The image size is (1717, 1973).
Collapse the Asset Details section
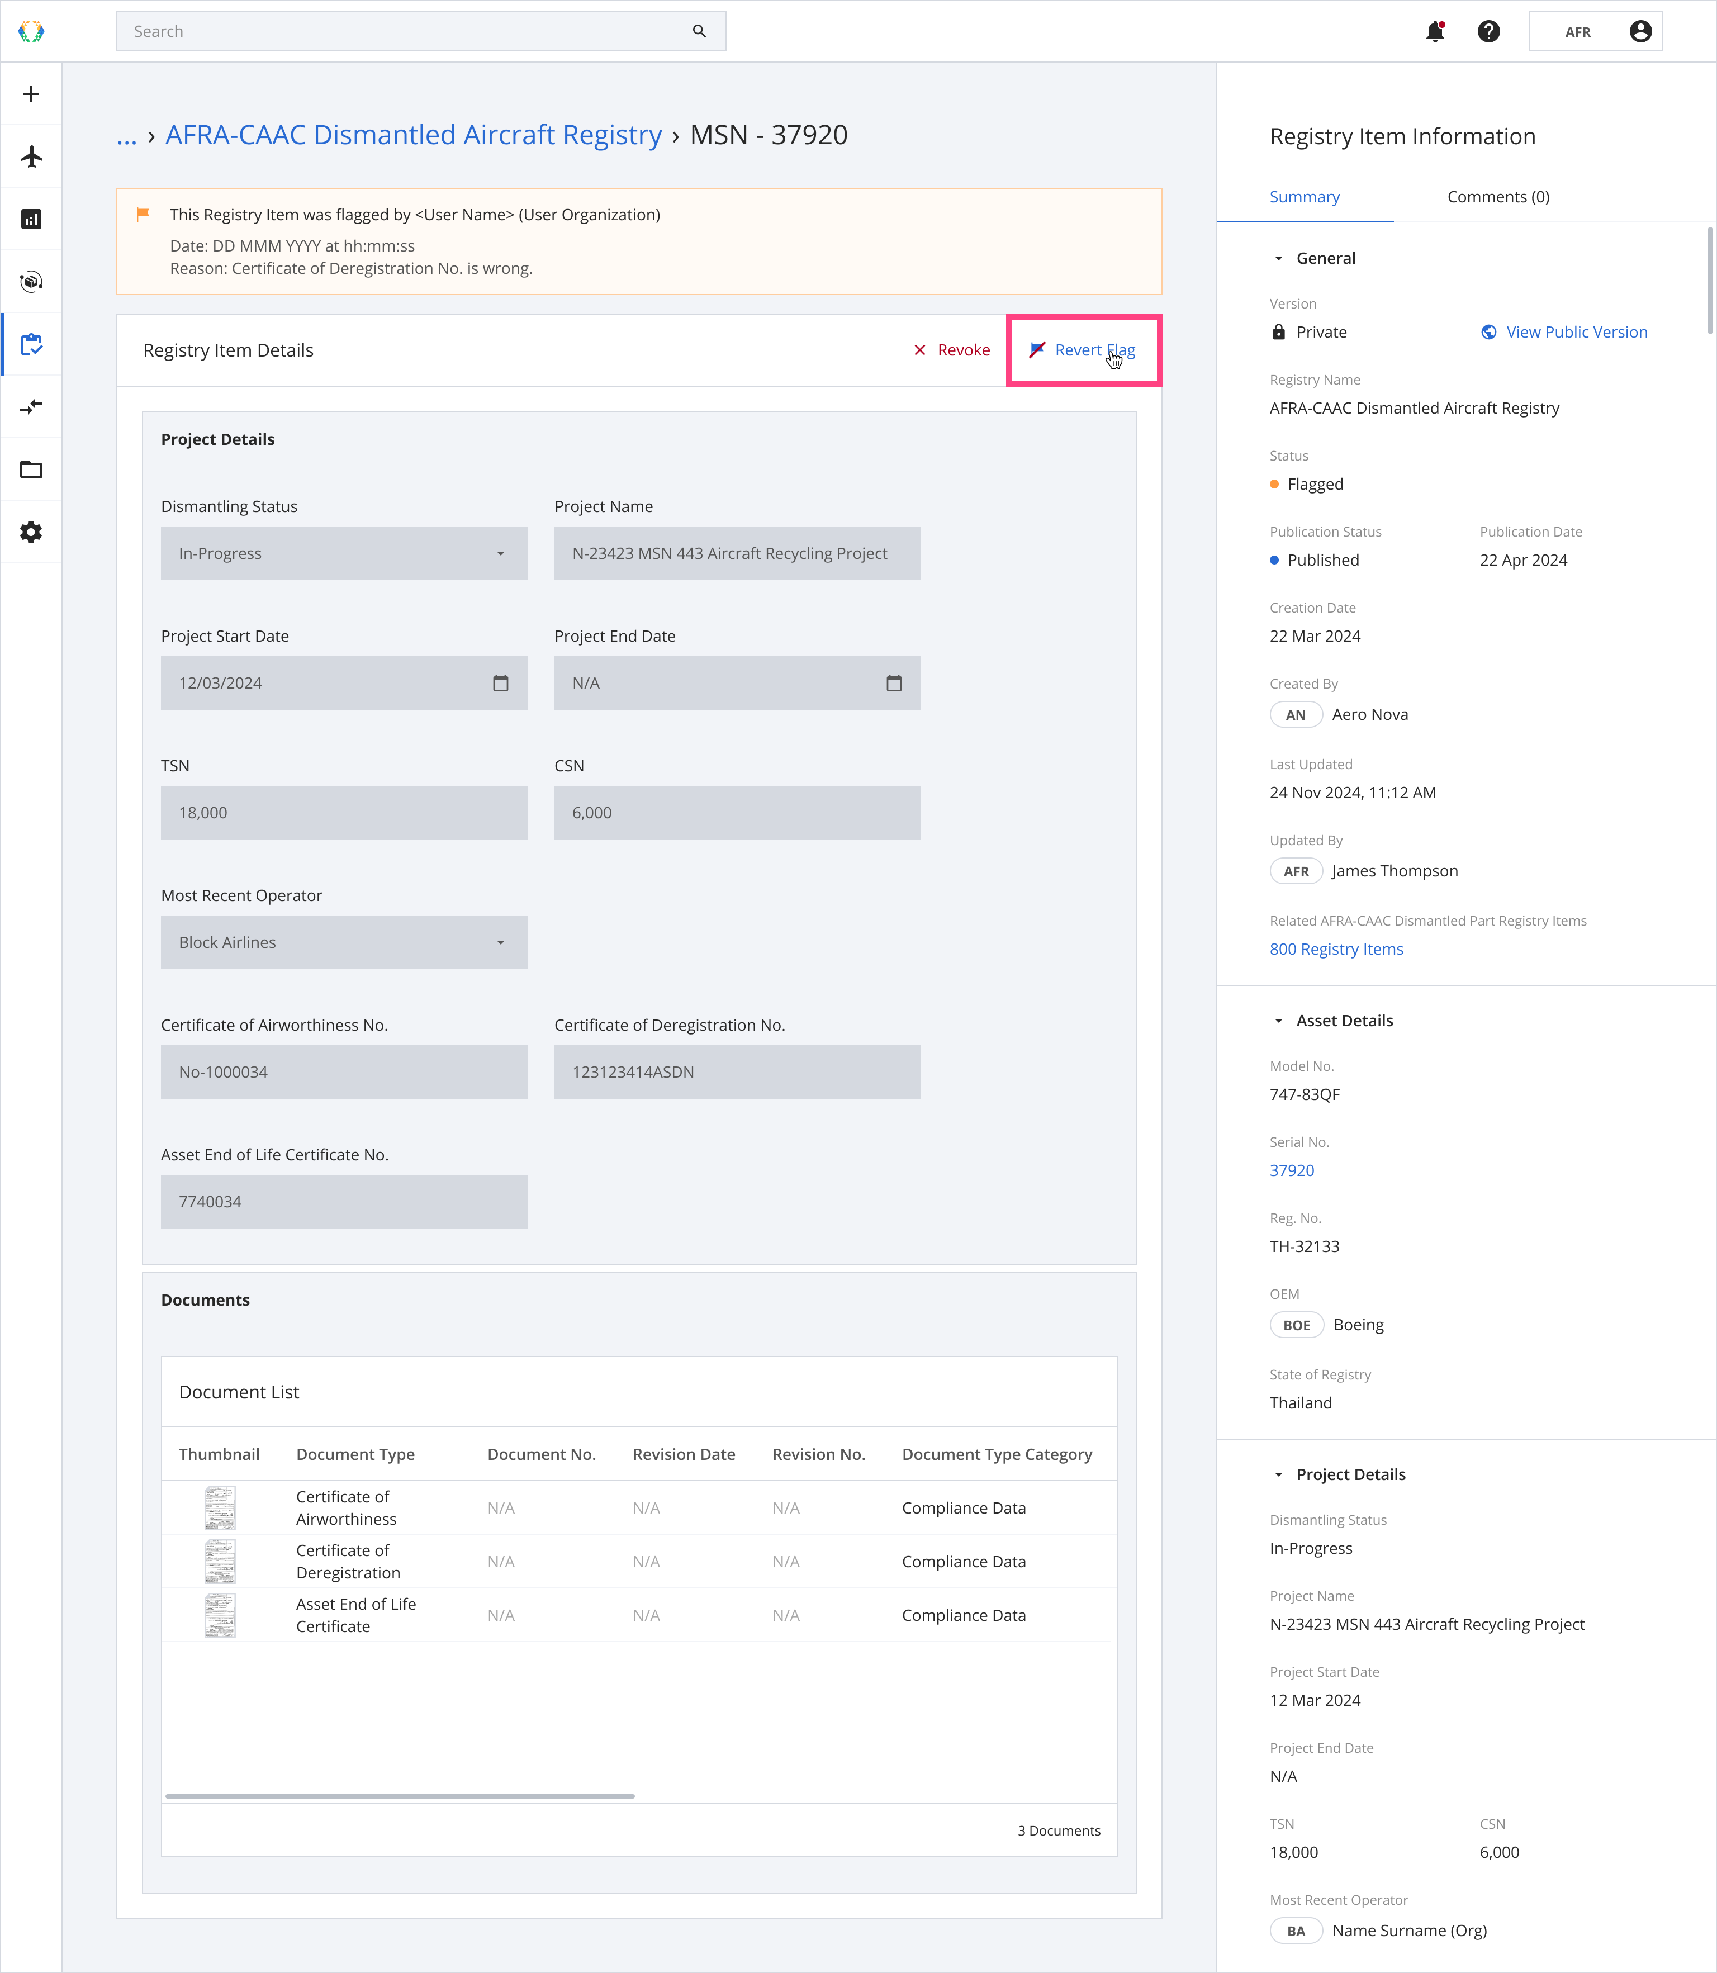pos(1278,1022)
